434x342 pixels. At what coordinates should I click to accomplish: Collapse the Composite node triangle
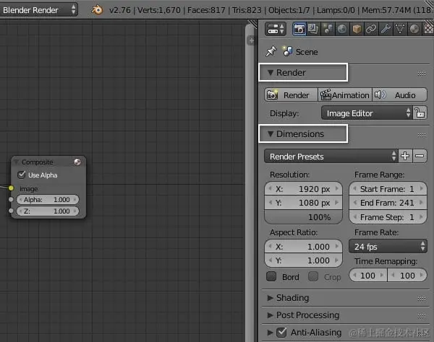coord(16,162)
